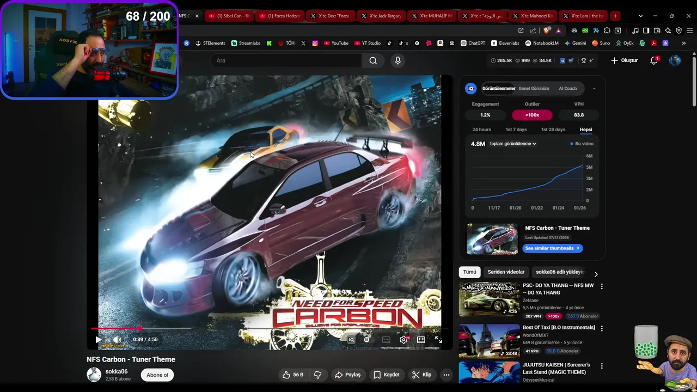Click See similar thumbnails button
The height and width of the screenshot is (392, 697).
pyautogui.click(x=553, y=248)
